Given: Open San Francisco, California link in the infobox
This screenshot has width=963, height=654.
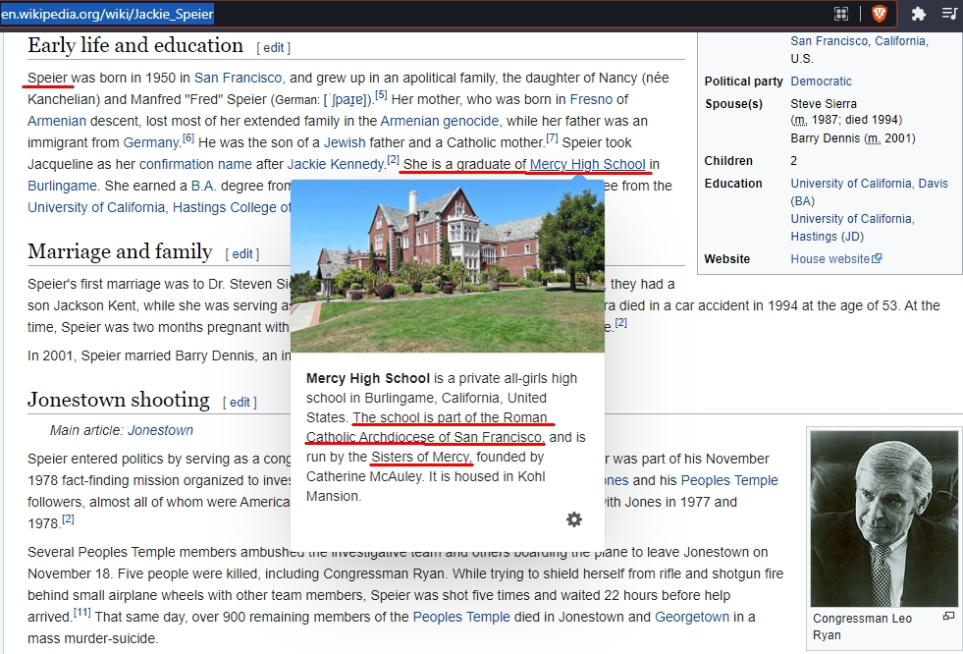Looking at the screenshot, I should (859, 40).
